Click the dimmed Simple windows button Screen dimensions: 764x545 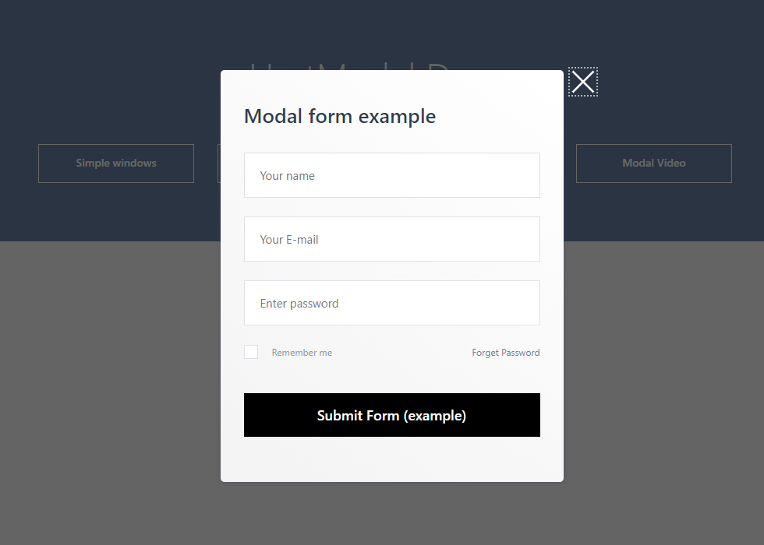tap(116, 163)
